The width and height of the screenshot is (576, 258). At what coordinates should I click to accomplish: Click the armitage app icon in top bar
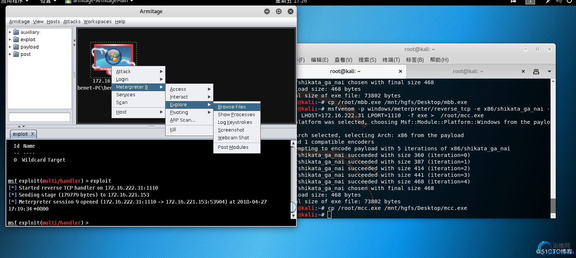click(68, 1)
